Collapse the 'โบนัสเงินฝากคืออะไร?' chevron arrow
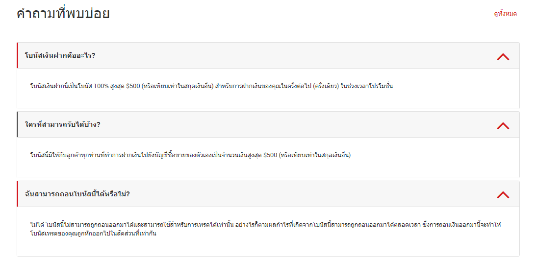 [x=503, y=57]
